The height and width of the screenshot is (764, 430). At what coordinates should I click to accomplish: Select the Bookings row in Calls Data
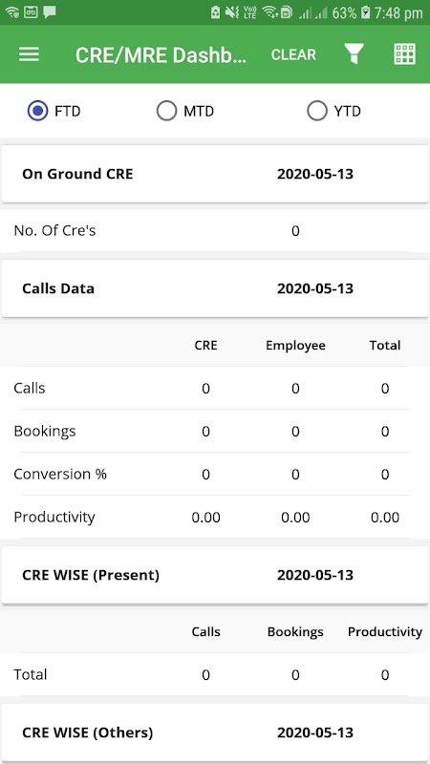pyautogui.click(x=214, y=432)
